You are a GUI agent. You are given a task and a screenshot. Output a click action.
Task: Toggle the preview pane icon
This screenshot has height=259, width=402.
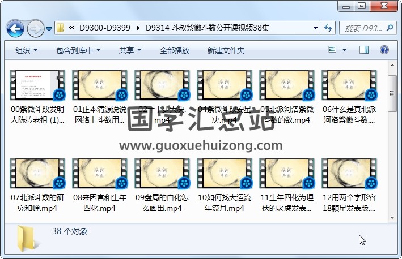point(364,50)
